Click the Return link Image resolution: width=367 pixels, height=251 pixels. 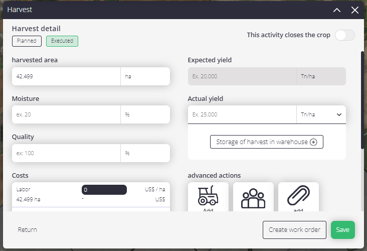click(28, 230)
